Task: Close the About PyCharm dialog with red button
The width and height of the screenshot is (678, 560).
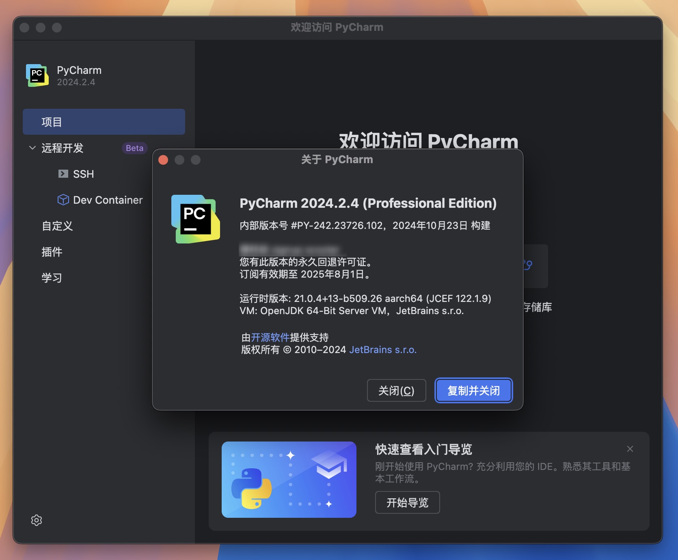Action: tap(164, 160)
